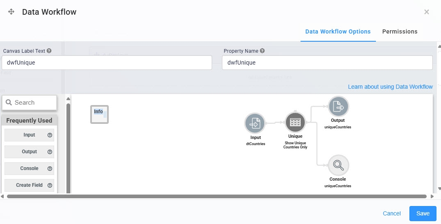
Task: Close the Data Workflow dialog
Action: [x=427, y=12]
